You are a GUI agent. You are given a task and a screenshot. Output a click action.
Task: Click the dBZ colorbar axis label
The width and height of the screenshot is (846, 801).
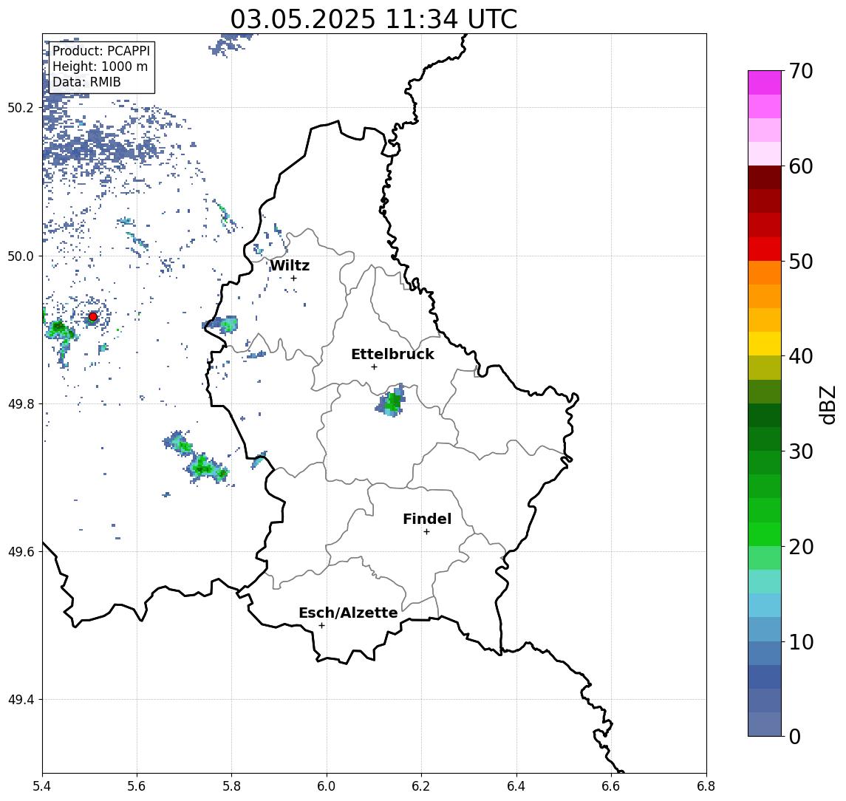(x=828, y=404)
